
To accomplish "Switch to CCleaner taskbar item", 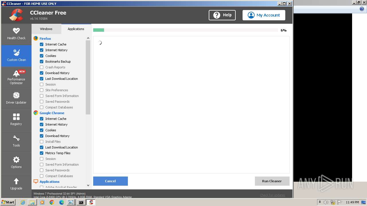I will tap(91, 202).
